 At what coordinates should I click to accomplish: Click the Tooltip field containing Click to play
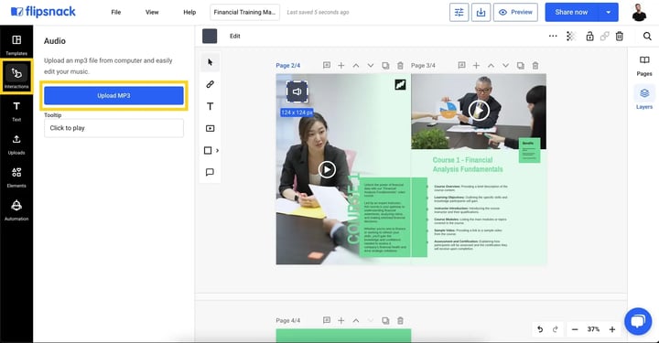113,128
